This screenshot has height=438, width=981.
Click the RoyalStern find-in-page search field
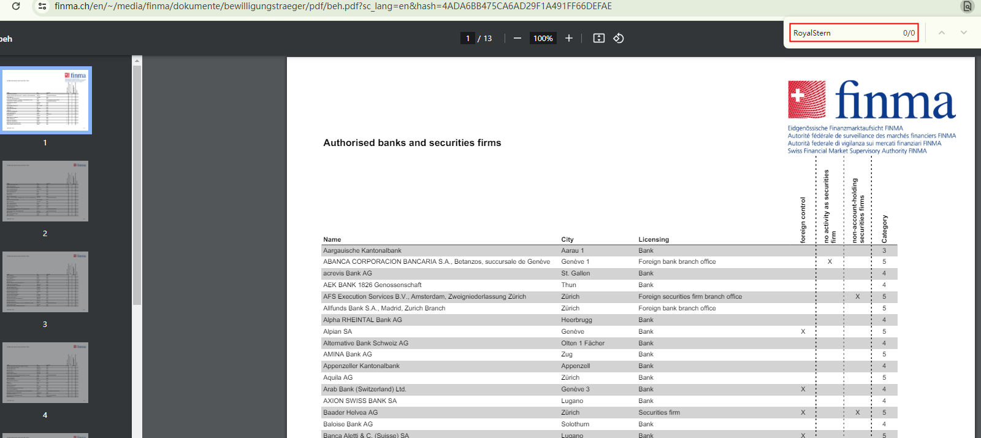(846, 33)
